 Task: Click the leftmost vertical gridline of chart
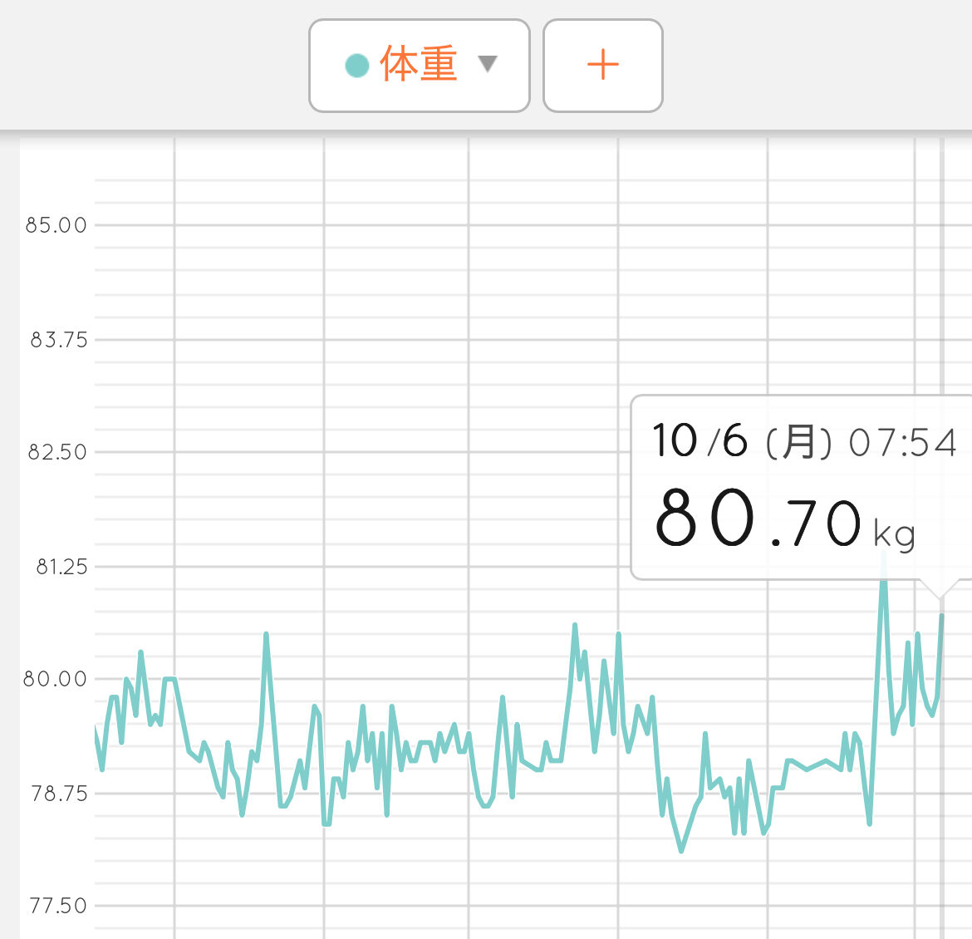pyautogui.click(x=174, y=415)
